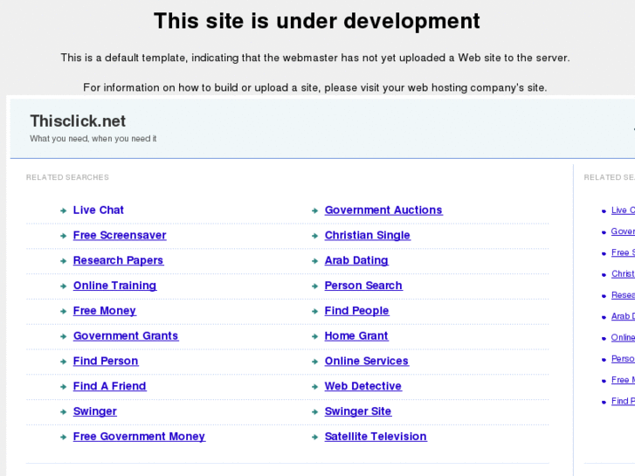Screen dimensions: 635x476
Task: Open the Web Detective link
Action: tap(362, 386)
